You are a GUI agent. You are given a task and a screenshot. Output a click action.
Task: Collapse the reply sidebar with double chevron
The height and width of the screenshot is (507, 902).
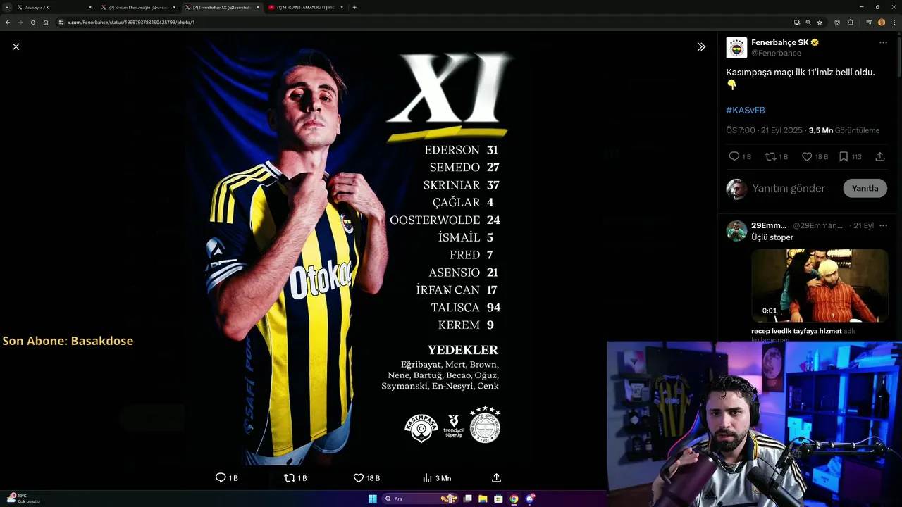[x=701, y=46]
